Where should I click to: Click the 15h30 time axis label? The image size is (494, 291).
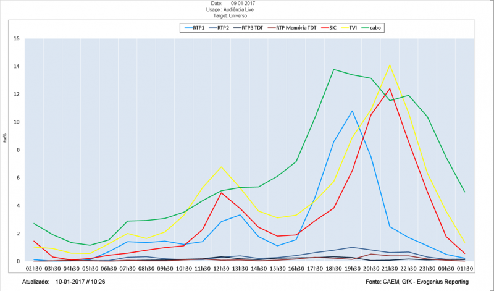point(277,269)
